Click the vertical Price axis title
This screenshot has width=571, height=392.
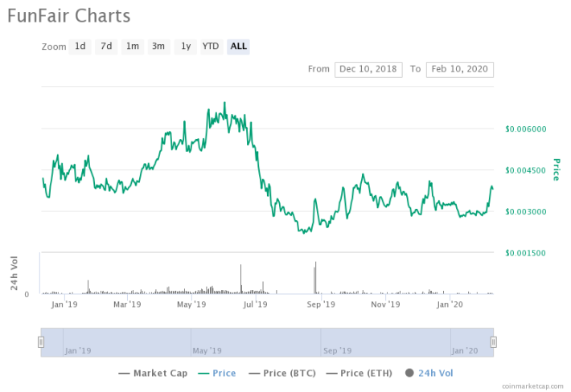click(x=556, y=169)
